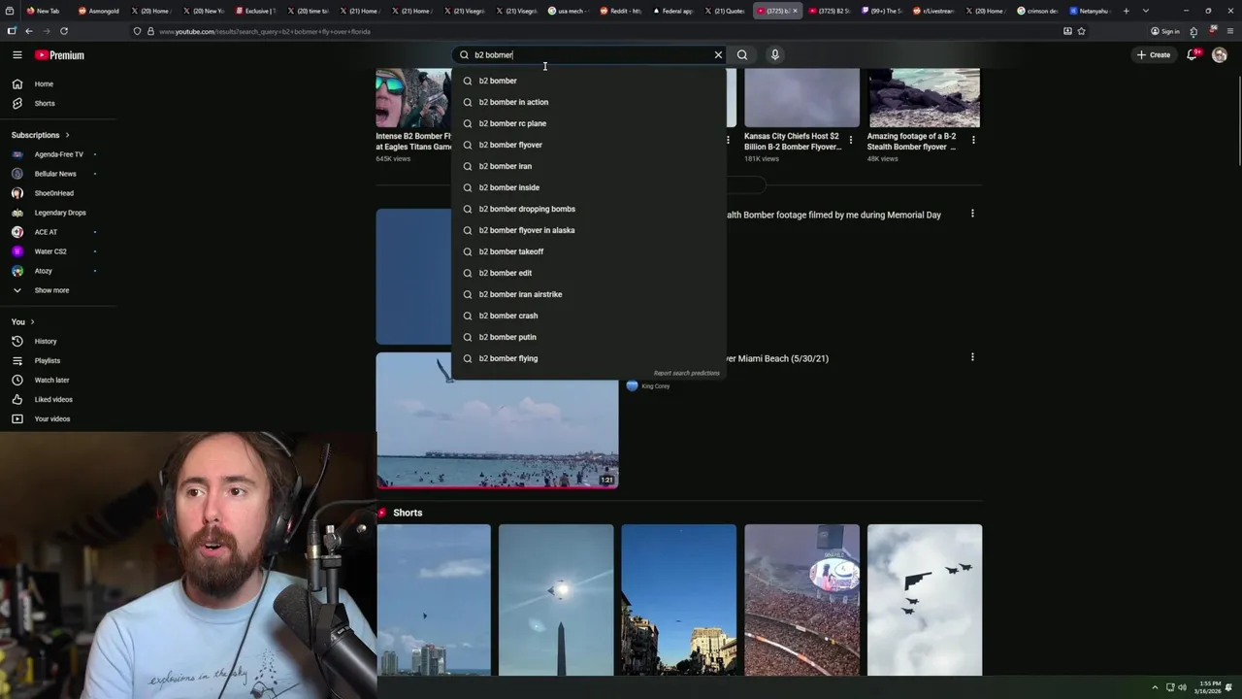This screenshot has width=1242, height=699.
Task: Clear the search box with the X
Action: [x=718, y=55]
